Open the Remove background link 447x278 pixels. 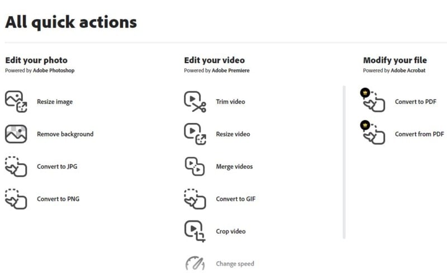pos(65,134)
